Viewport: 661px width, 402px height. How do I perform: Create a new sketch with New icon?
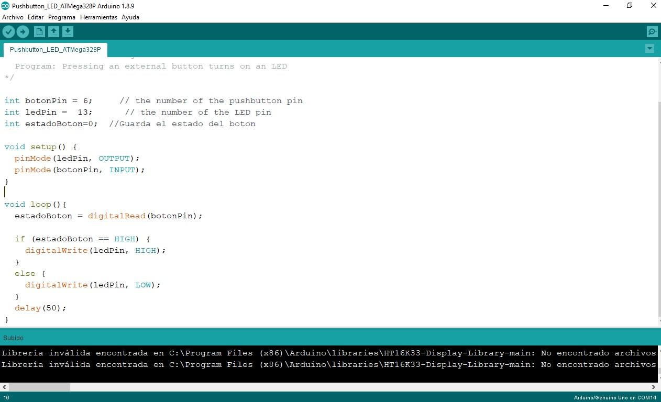click(39, 32)
